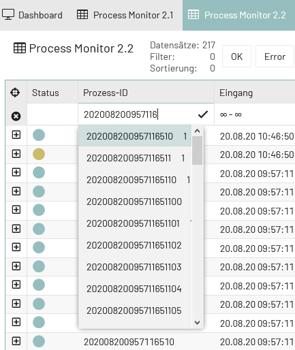Click the Status filter input cell
This screenshot has width=295, height=350.
click(52, 114)
